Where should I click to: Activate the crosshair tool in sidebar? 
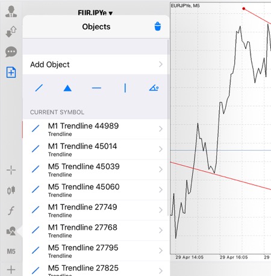11,171
